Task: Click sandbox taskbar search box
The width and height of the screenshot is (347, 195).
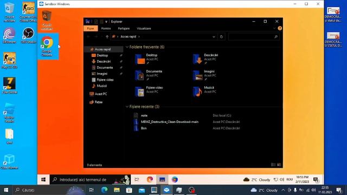Action: [x=91, y=179]
